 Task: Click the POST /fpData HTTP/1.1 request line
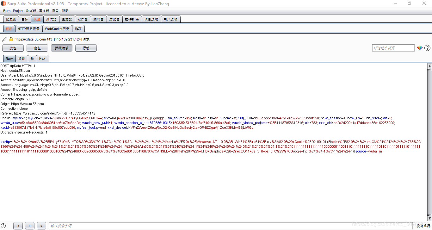[18, 66]
